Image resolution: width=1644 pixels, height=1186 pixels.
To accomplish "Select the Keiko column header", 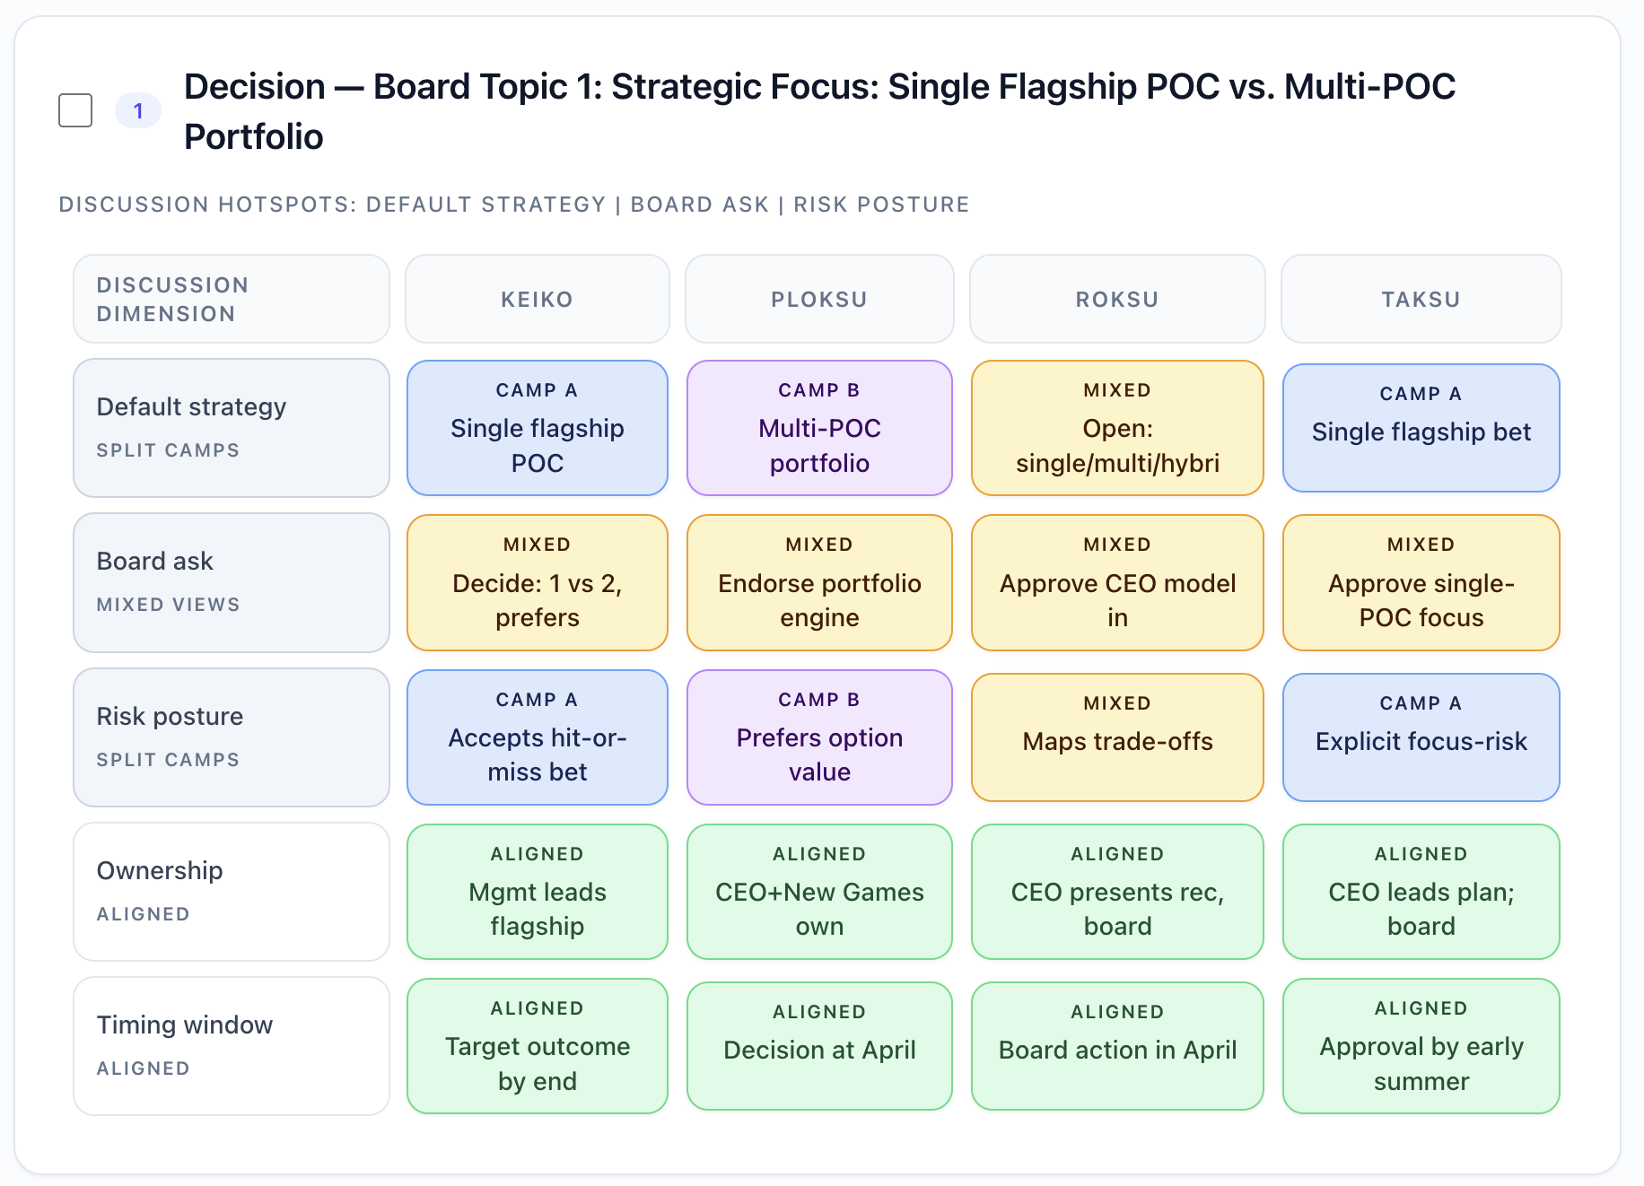I will click(537, 299).
